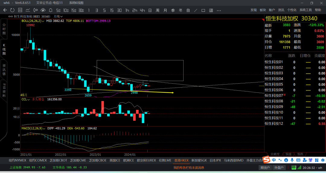Open the 我的布告栏有未读消息 notice link
The image size is (326, 173).
(x=189, y=168)
